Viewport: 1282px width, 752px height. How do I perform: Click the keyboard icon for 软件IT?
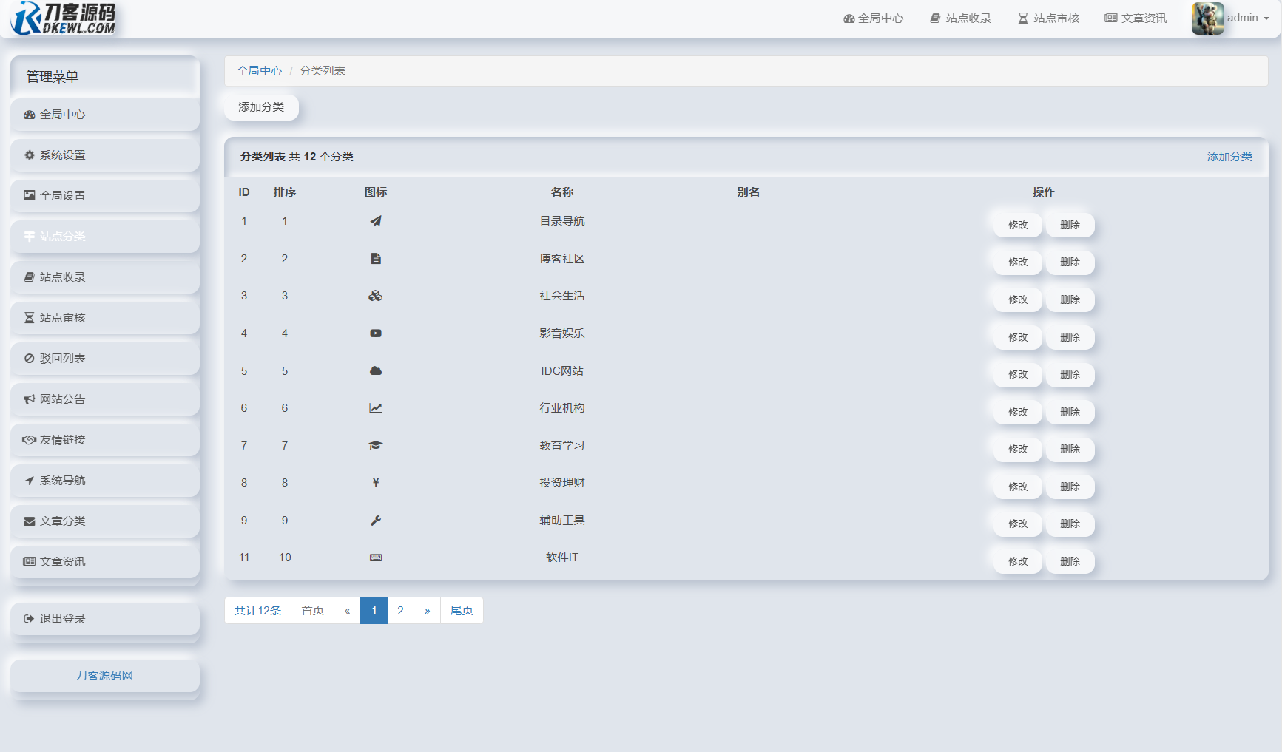[376, 558]
